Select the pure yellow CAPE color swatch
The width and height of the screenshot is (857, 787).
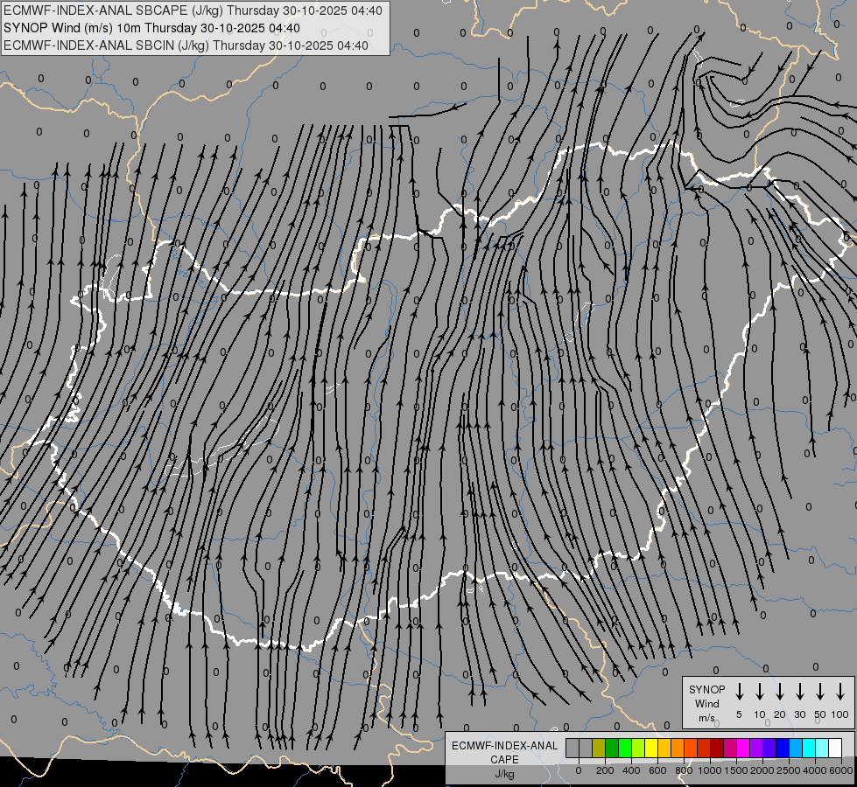pos(651,748)
